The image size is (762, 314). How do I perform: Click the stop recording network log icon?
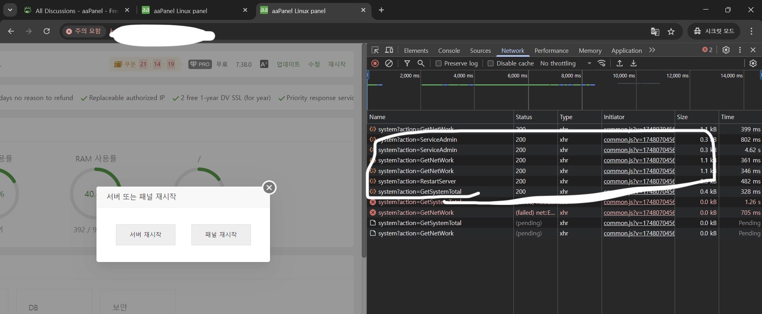tap(375, 63)
